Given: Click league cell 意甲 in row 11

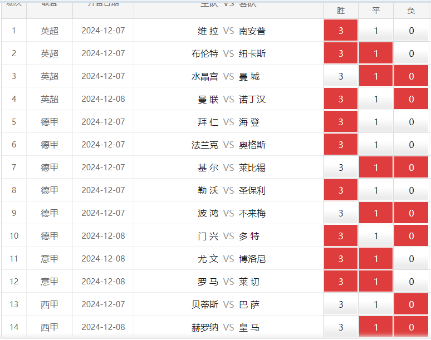Looking at the screenshot, I should click(50, 258).
